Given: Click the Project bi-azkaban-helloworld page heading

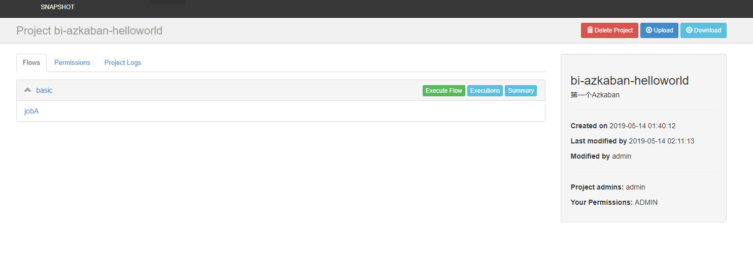Looking at the screenshot, I should pyautogui.click(x=89, y=30).
